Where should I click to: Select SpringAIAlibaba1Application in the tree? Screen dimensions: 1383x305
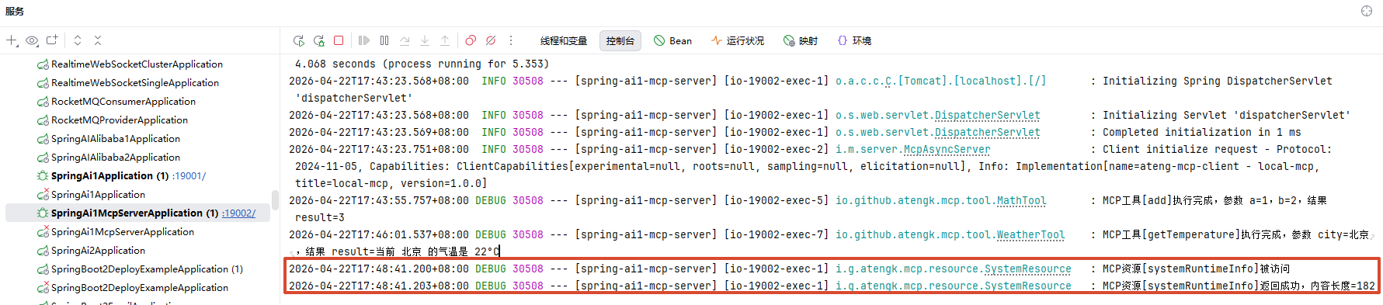(x=116, y=139)
